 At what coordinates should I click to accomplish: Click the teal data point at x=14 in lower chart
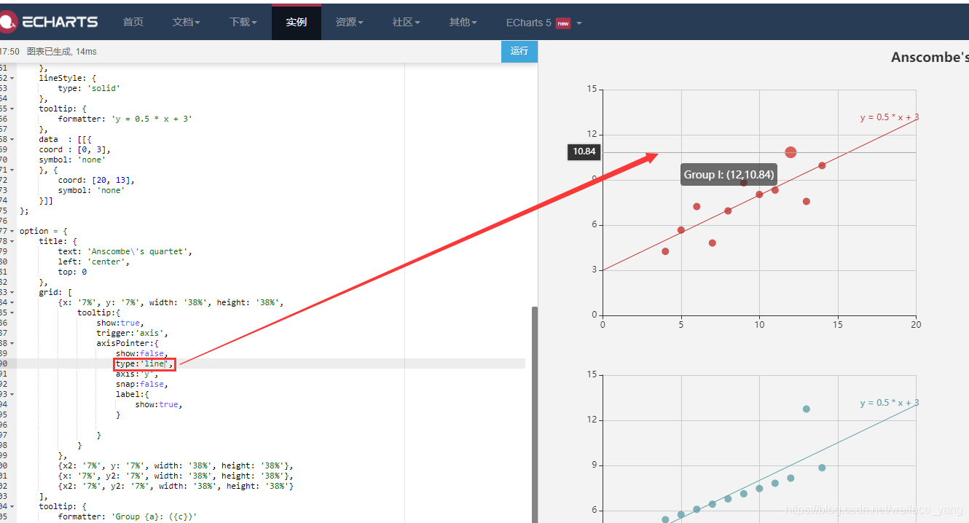click(x=822, y=468)
